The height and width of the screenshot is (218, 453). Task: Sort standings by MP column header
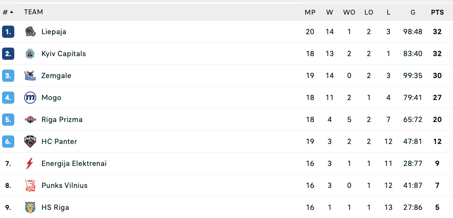tap(310, 12)
